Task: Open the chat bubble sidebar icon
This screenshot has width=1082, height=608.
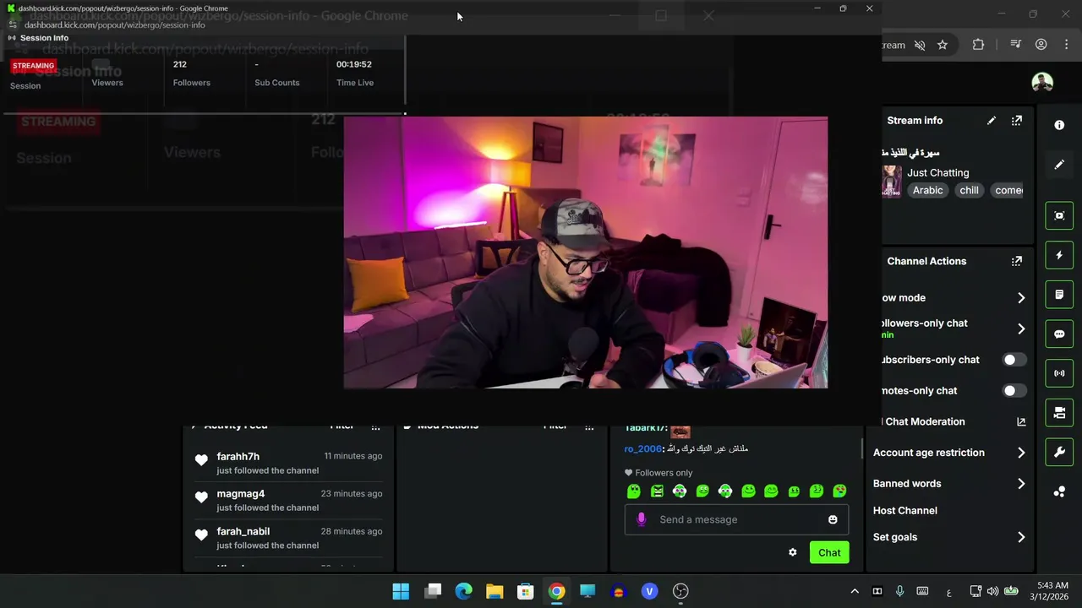Action: (x=1059, y=334)
